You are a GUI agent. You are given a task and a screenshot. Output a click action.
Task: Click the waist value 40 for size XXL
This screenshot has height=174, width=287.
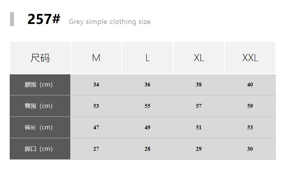click(250, 85)
